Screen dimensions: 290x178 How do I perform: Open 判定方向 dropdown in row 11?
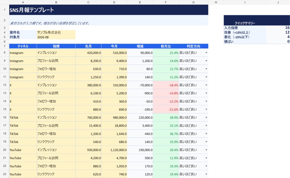click(x=206, y=77)
